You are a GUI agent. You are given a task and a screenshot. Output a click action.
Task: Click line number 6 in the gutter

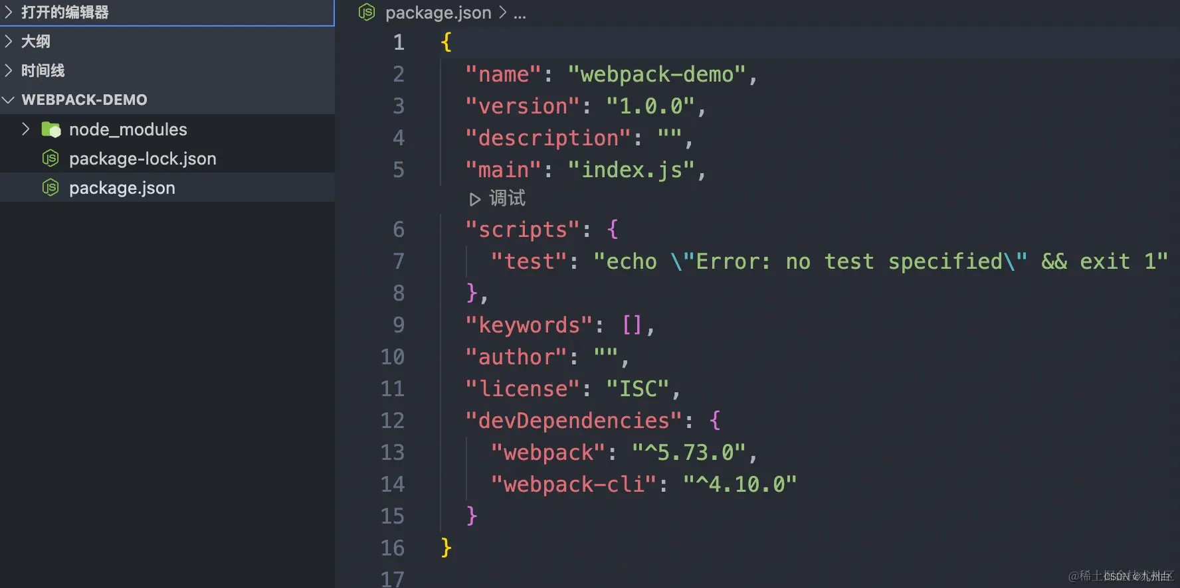(x=399, y=230)
